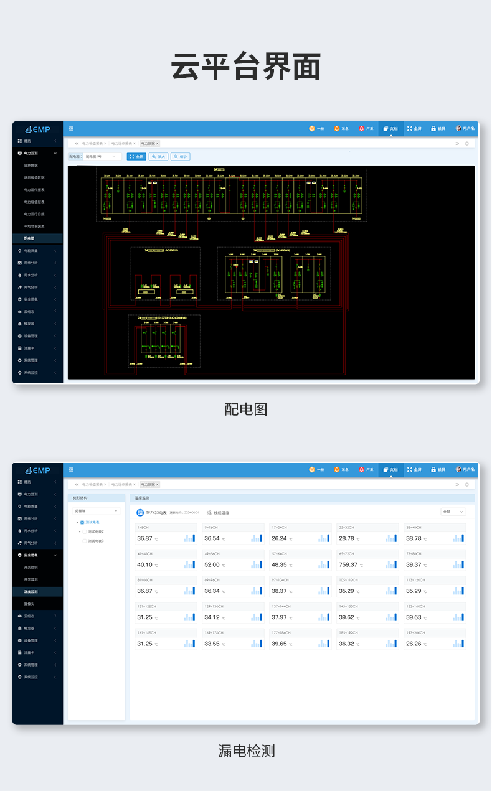
Task: Collapse 安全用电 menu in bottom sidebar
Action: tap(37, 555)
